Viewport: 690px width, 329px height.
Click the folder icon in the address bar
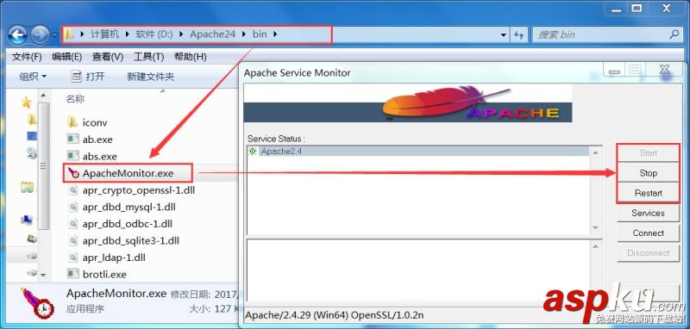click(69, 34)
